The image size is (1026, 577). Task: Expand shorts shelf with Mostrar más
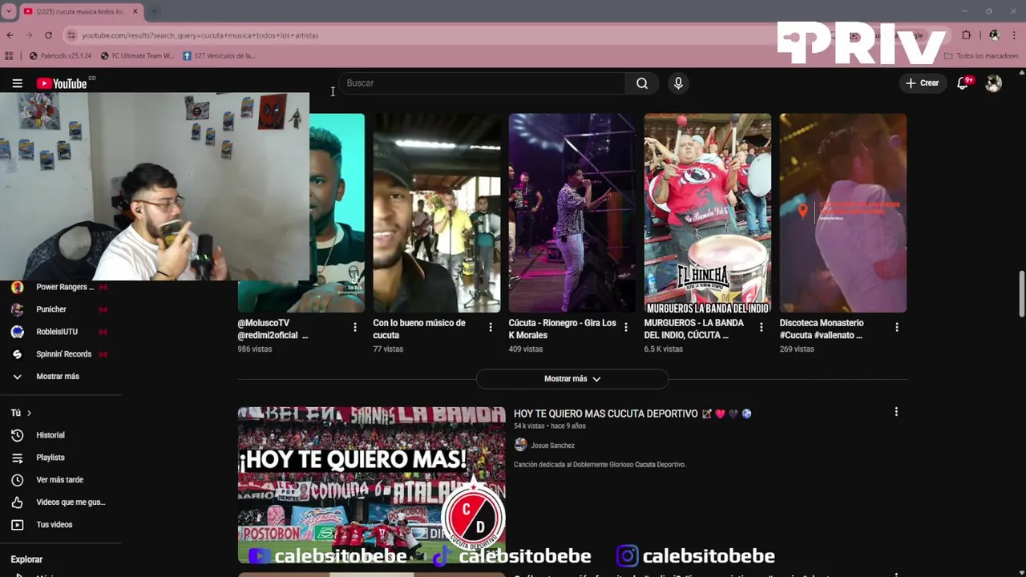572,379
